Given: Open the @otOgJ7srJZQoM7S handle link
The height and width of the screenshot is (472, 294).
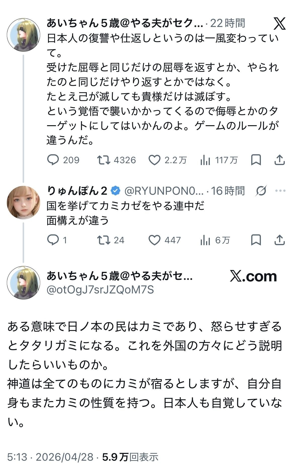Looking at the screenshot, I should tap(100, 290).
